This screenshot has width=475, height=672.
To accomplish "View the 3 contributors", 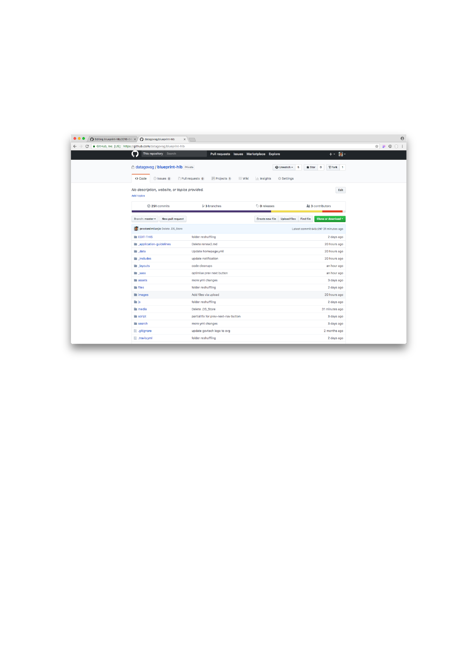I will [x=318, y=206].
